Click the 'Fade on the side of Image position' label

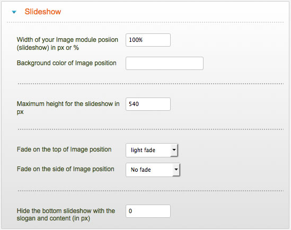tap(66, 169)
